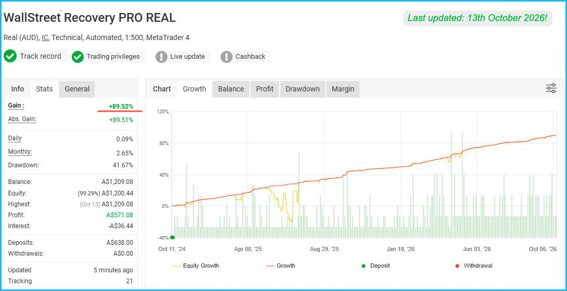Click the Daily label
Image resolution: width=567 pixels, height=291 pixels.
coord(15,138)
